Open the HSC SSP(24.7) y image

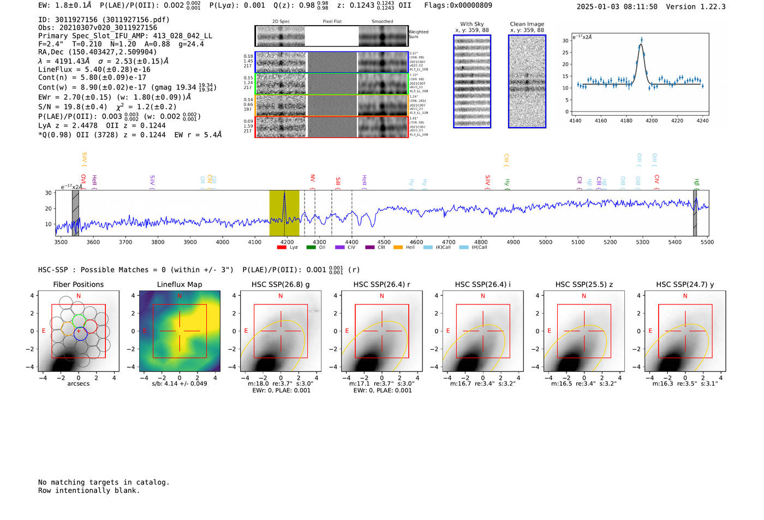(685, 331)
